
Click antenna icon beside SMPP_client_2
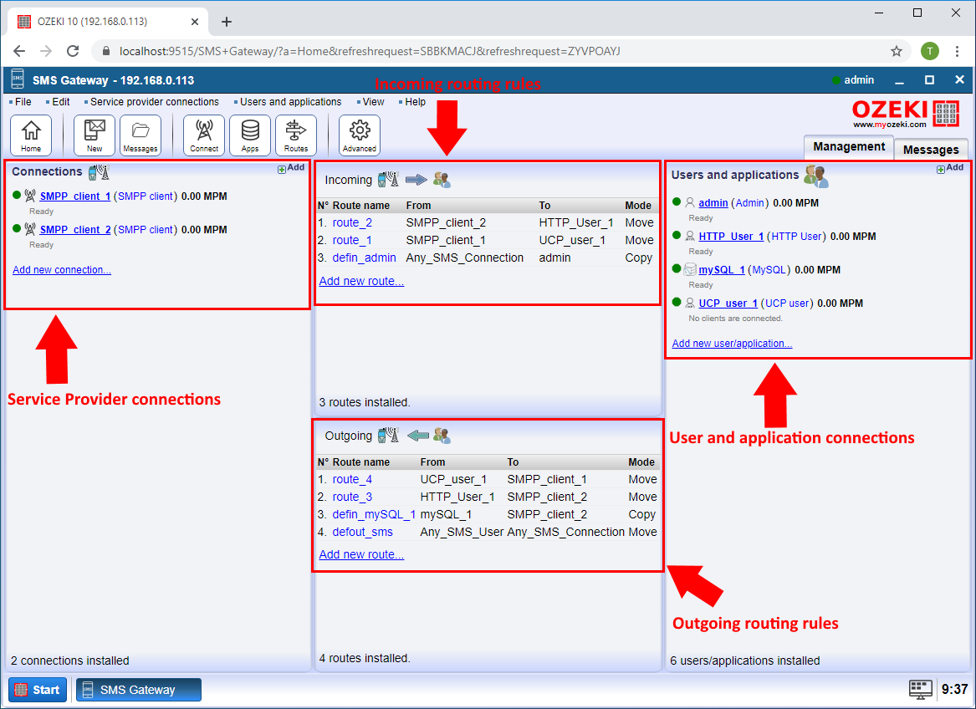(30, 230)
